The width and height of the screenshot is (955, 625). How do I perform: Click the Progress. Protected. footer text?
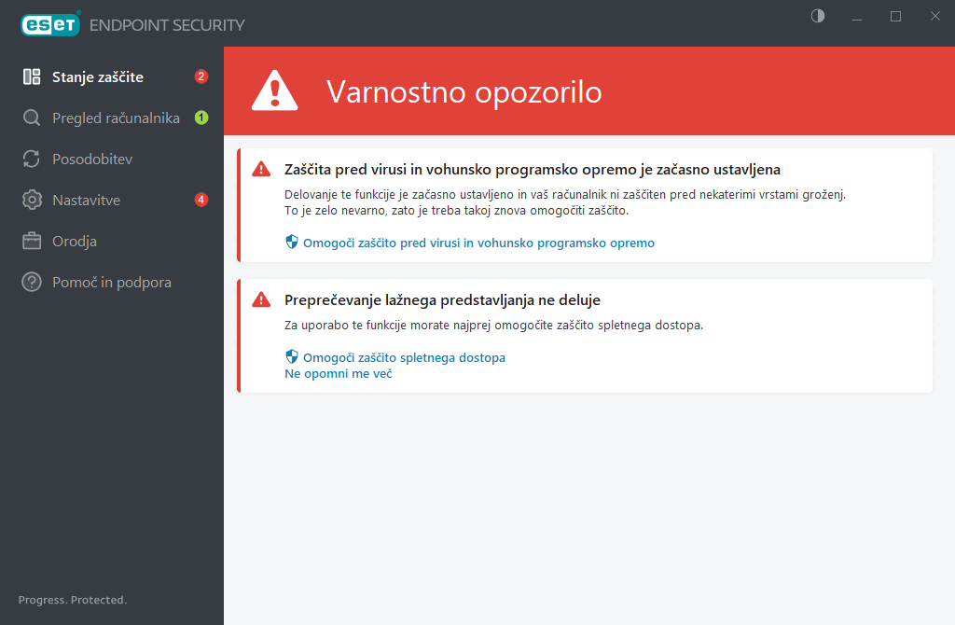(73, 600)
